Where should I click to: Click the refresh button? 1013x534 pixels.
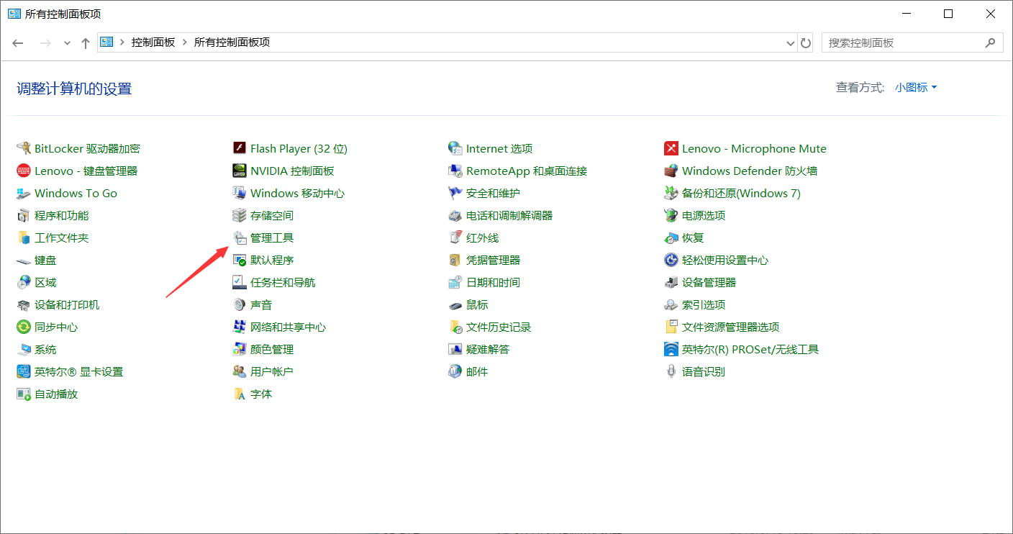coord(806,42)
